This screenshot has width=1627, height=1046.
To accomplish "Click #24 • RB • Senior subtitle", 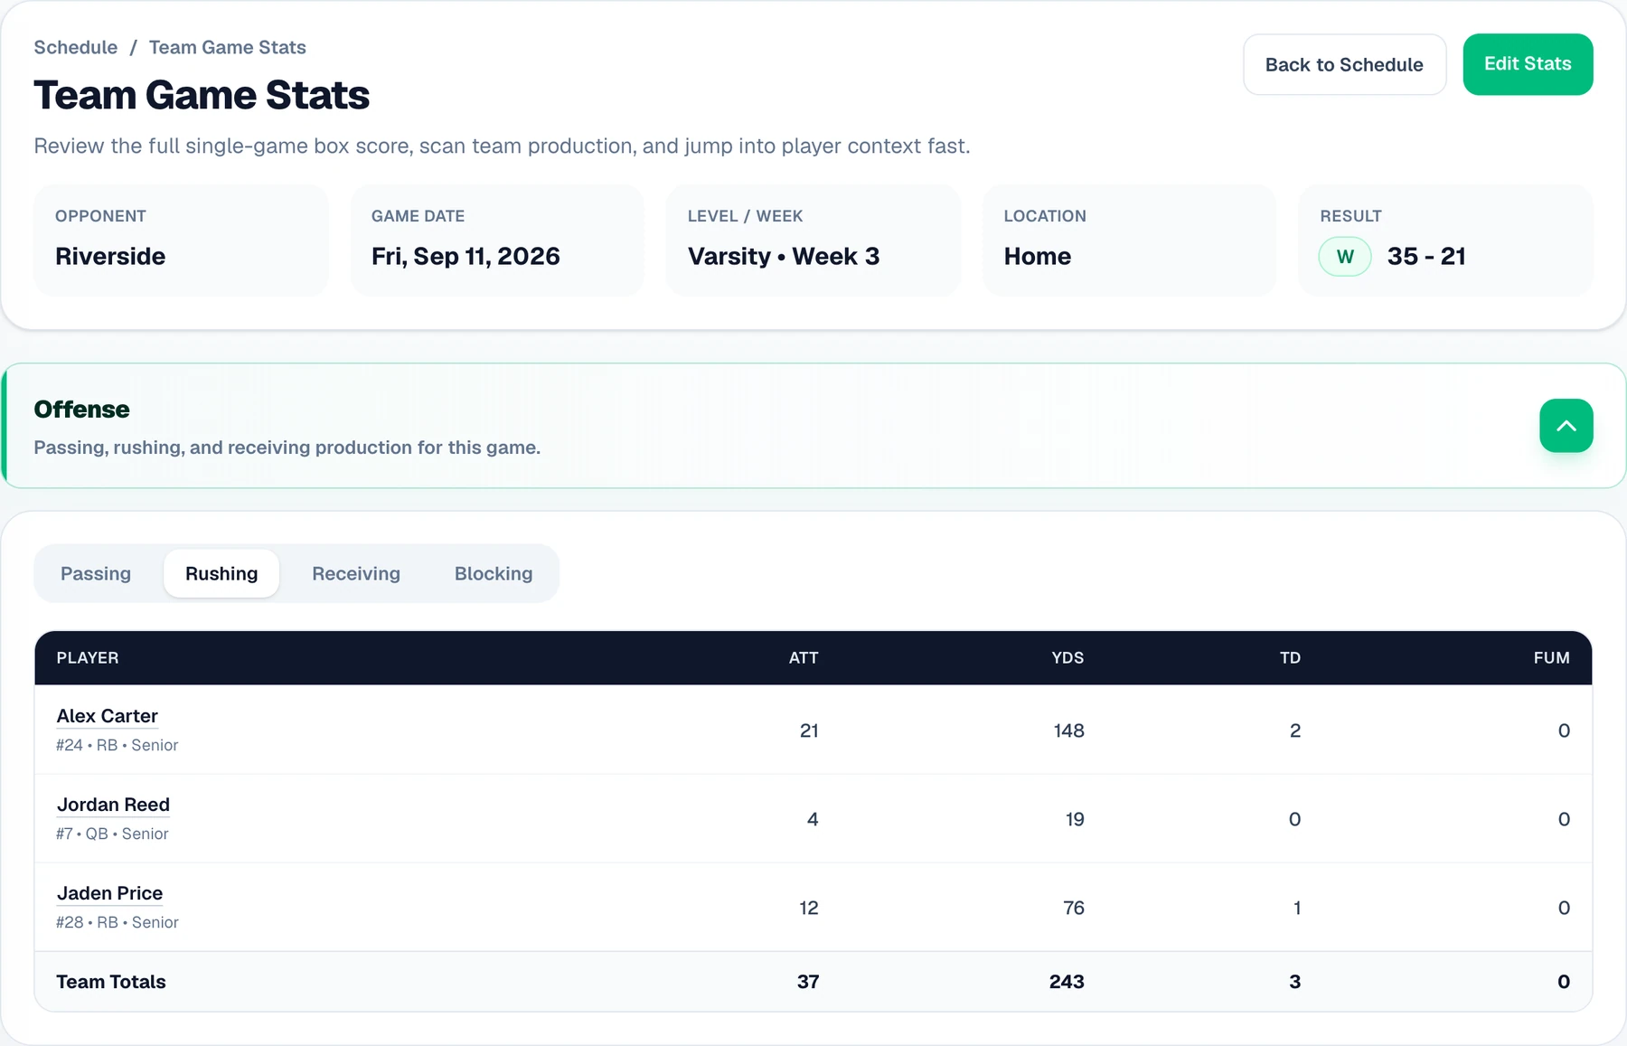I will (x=117, y=745).
